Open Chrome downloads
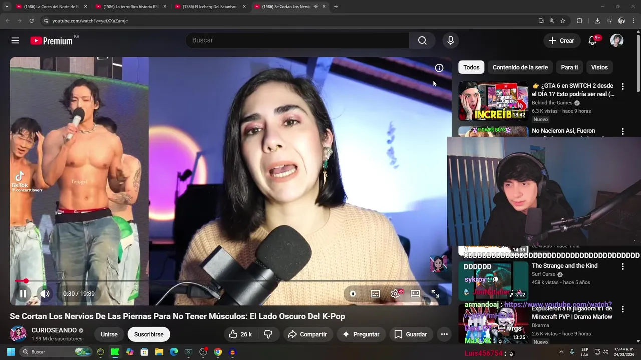Image resolution: width=641 pixels, height=360 pixels. [597, 21]
